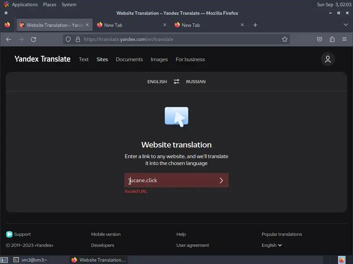Open the For business page
353x264 pixels.
[x=190, y=59]
